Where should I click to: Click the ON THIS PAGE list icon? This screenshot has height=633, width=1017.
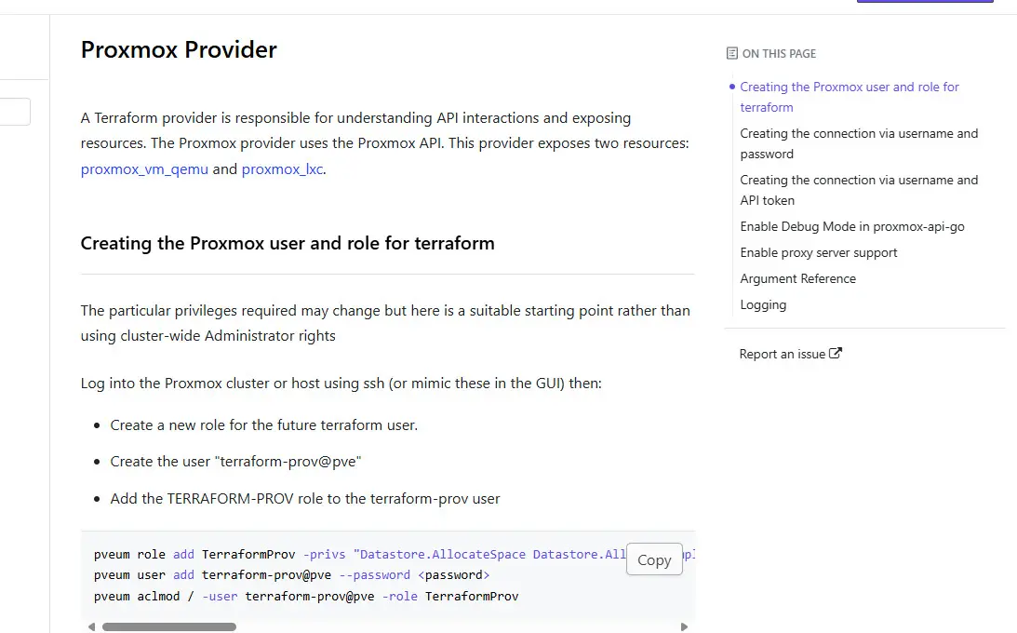732,54
